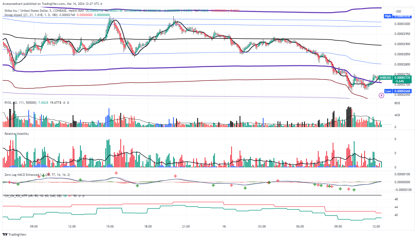Image resolution: width=417 pixels, height=239 pixels.
Task: Click the -5.64% change value
Action: click(399, 81)
